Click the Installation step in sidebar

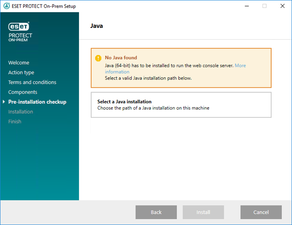pyautogui.click(x=21, y=112)
